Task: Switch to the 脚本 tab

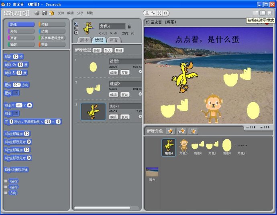Action: [84, 40]
